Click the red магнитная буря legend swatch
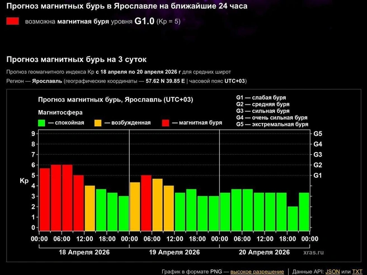 pyautogui.click(x=166, y=123)
